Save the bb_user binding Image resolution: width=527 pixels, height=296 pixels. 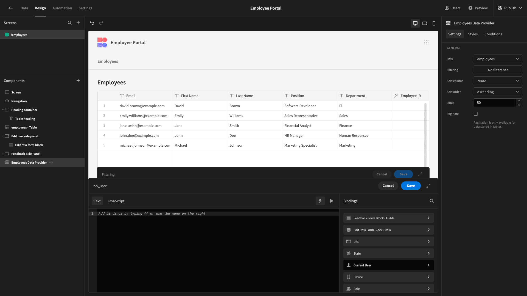411,186
